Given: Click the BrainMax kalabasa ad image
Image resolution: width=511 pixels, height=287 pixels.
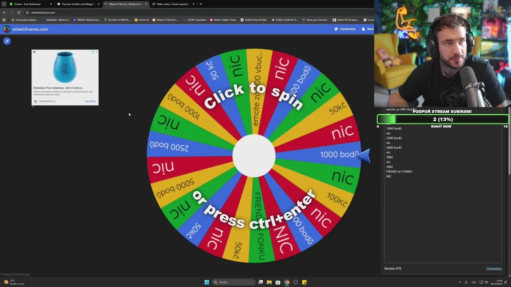Looking at the screenshot, I should click(65, 67).
